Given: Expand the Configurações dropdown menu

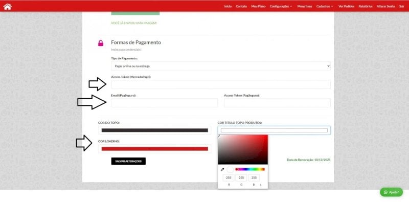Looking at the screenshot, I should pos(281,6).
